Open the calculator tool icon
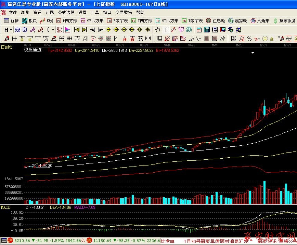 207,30
